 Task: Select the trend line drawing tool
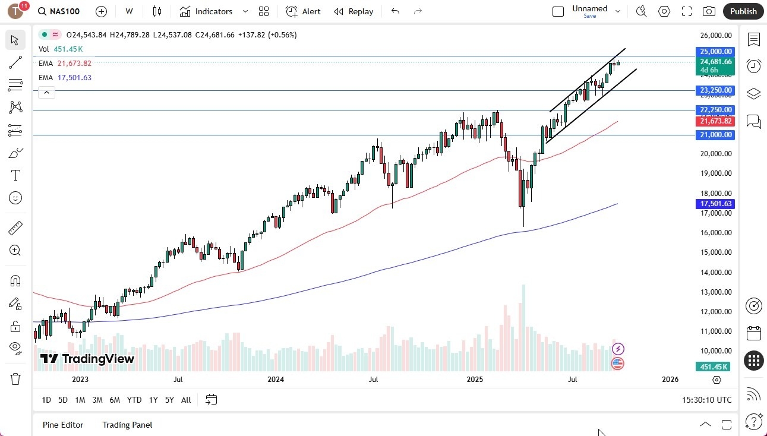point(15,62)
